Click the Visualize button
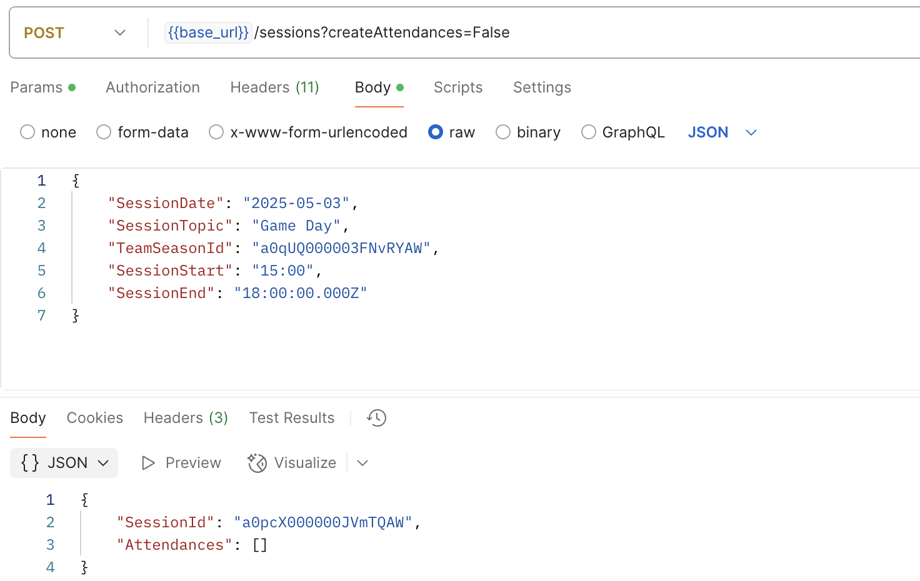Screen dimensions: 920x581 point(292,463)
